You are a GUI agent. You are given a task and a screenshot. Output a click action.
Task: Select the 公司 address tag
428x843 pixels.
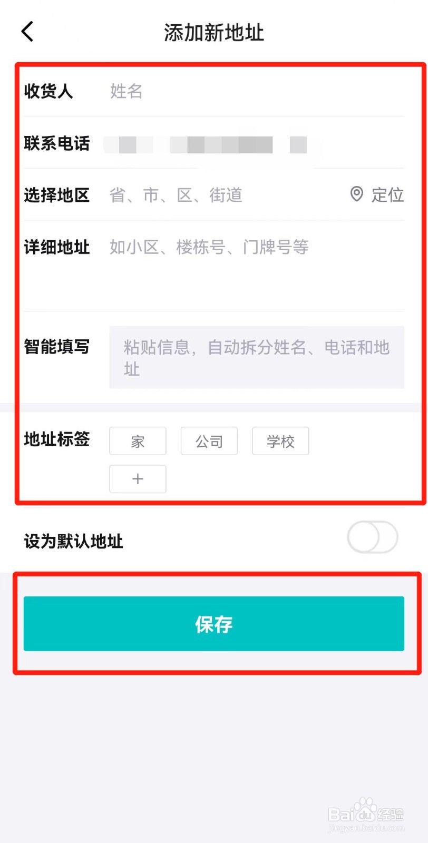(x=209, y=441)
